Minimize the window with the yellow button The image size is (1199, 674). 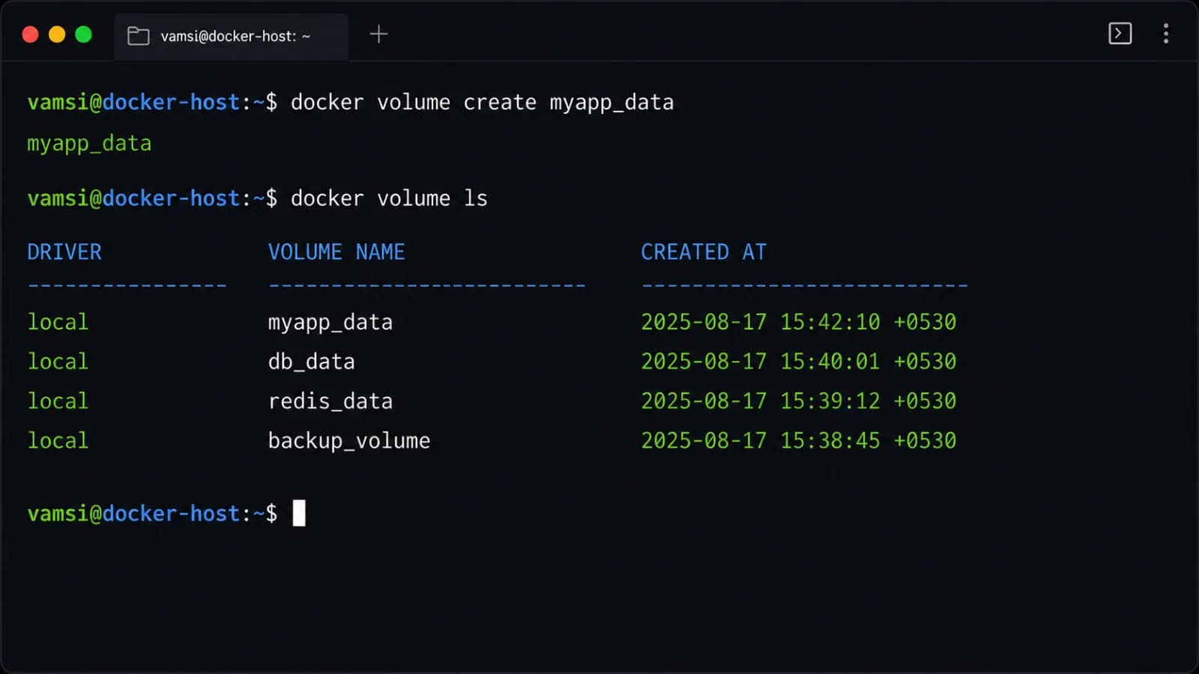tap(57, 34)
